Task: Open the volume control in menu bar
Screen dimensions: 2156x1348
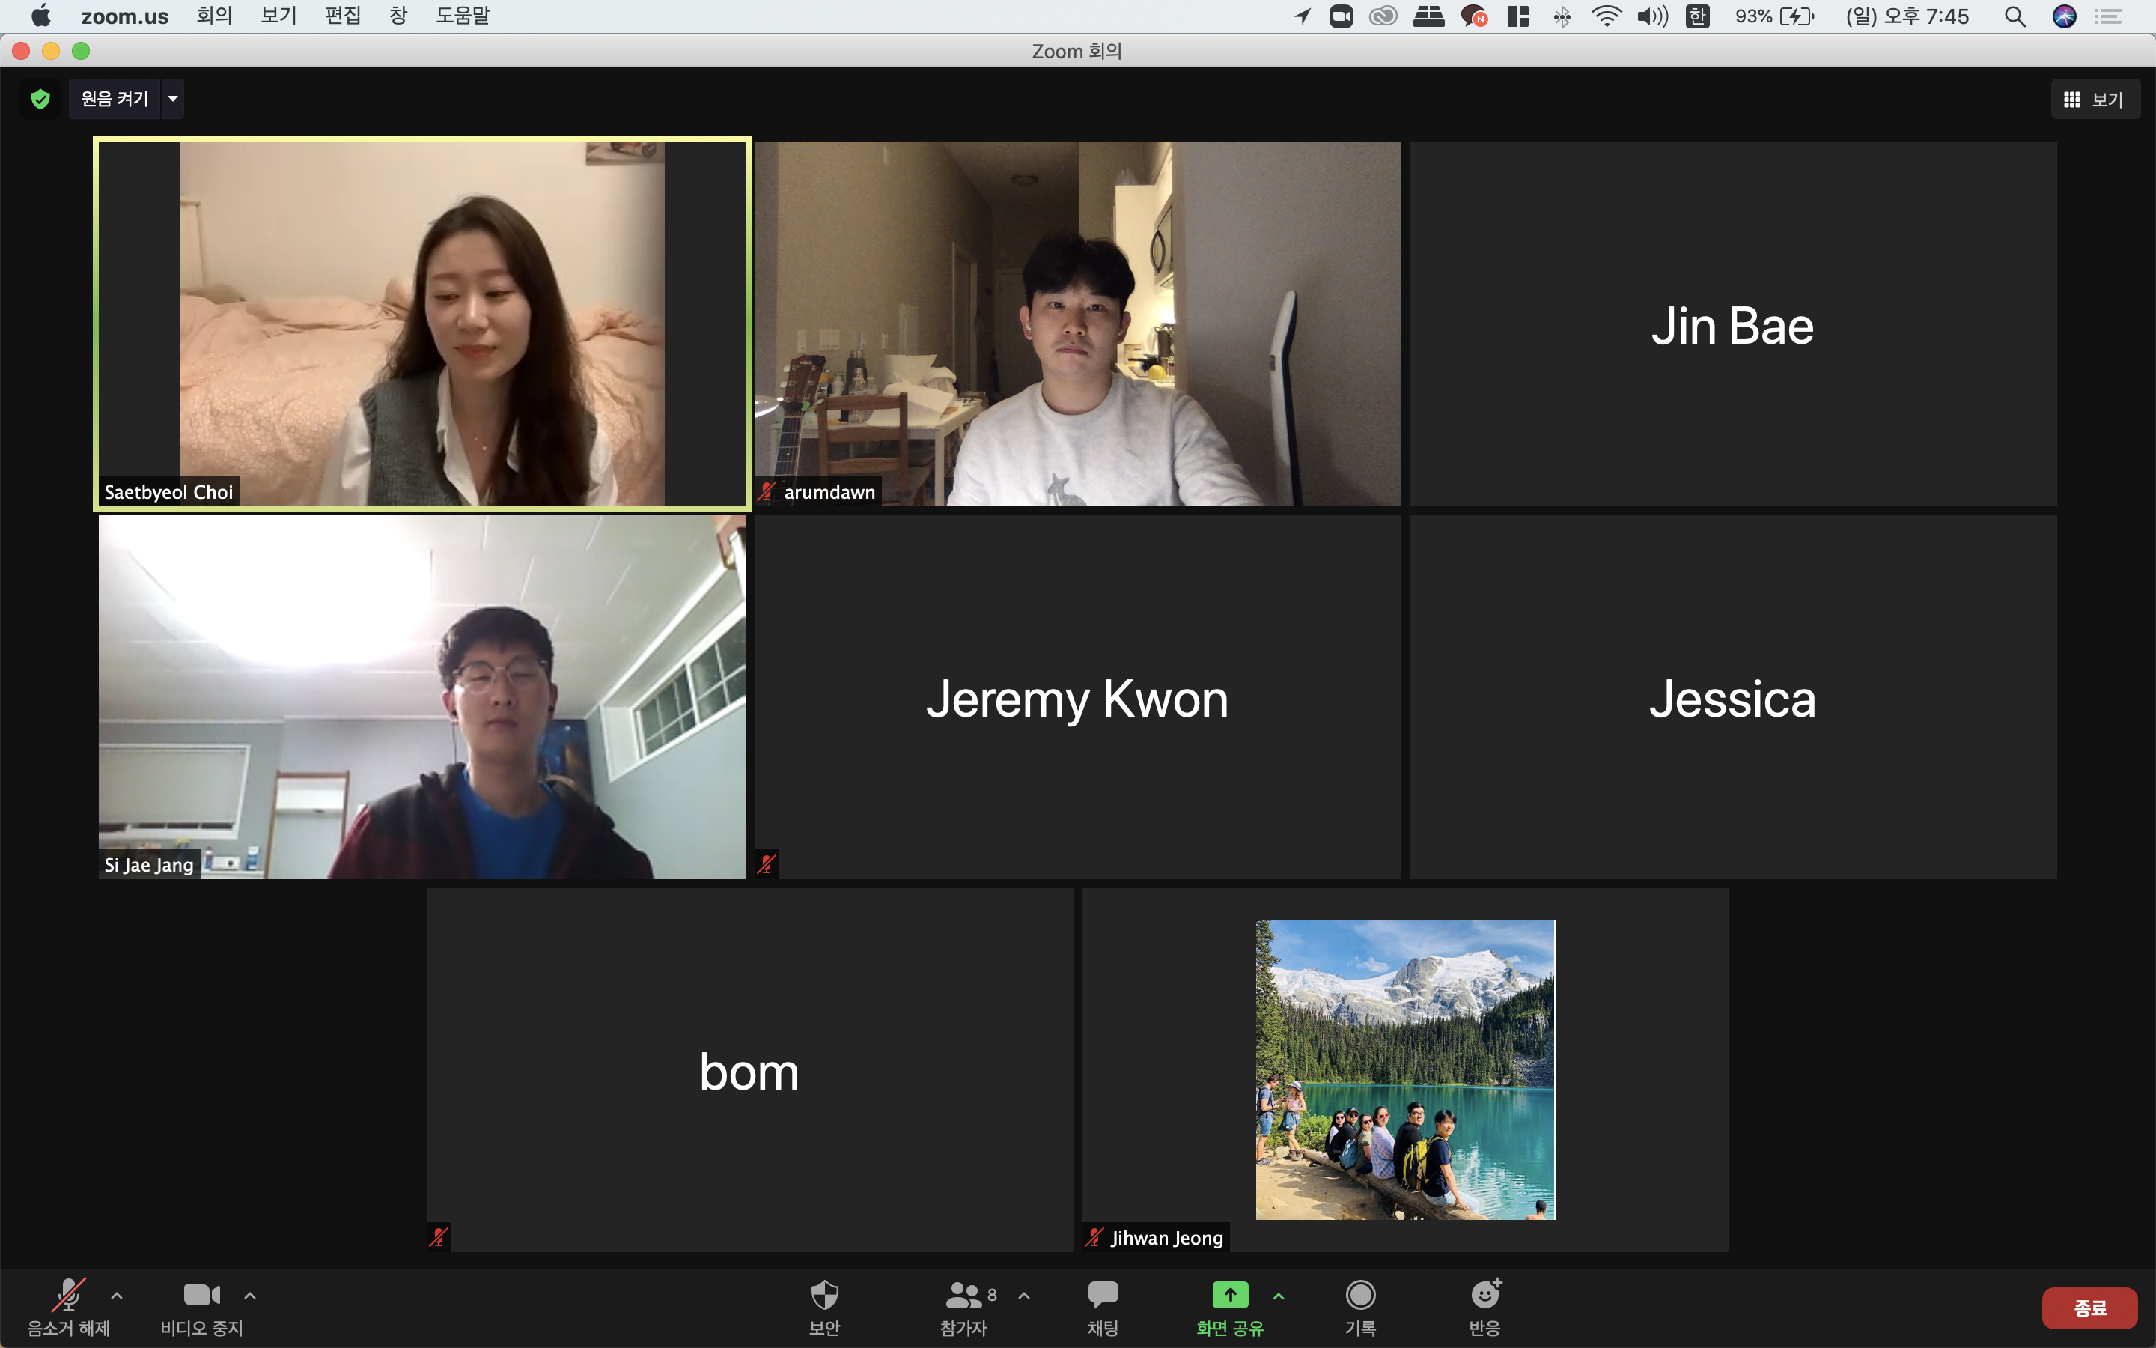Action: click(1651, 16)
